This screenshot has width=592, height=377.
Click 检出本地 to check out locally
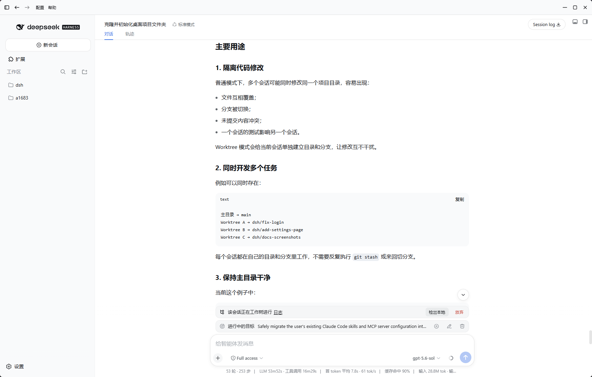pos(437,312)
